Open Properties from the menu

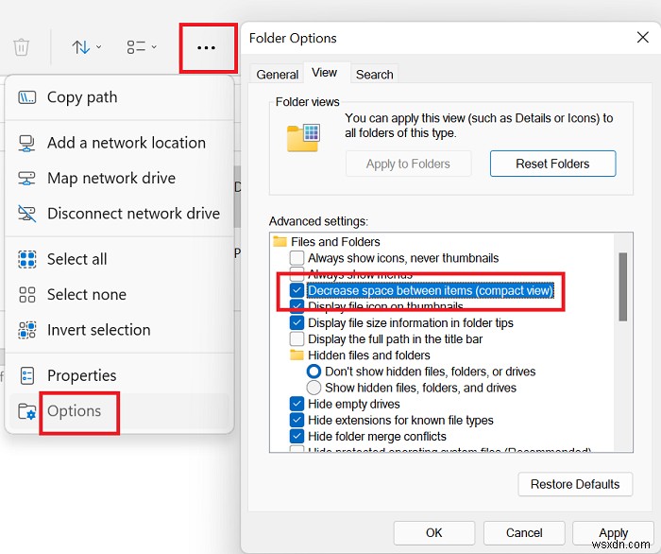[x=119, y=375]
